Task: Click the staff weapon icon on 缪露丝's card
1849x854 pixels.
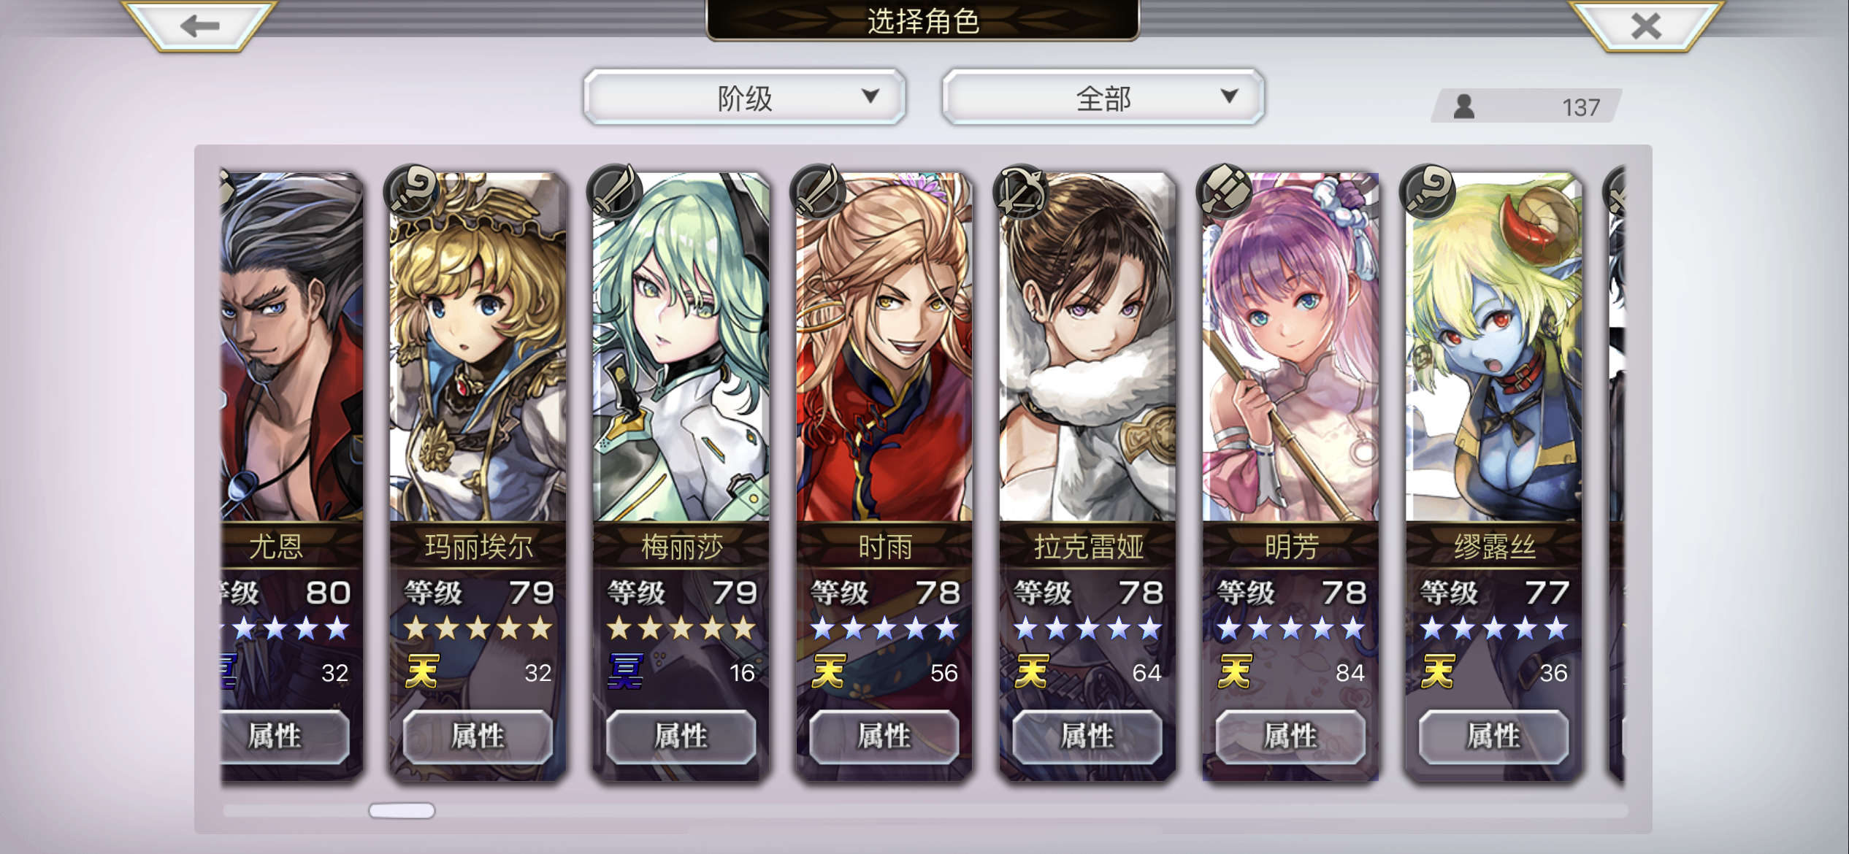Action: pos(1426,191)
